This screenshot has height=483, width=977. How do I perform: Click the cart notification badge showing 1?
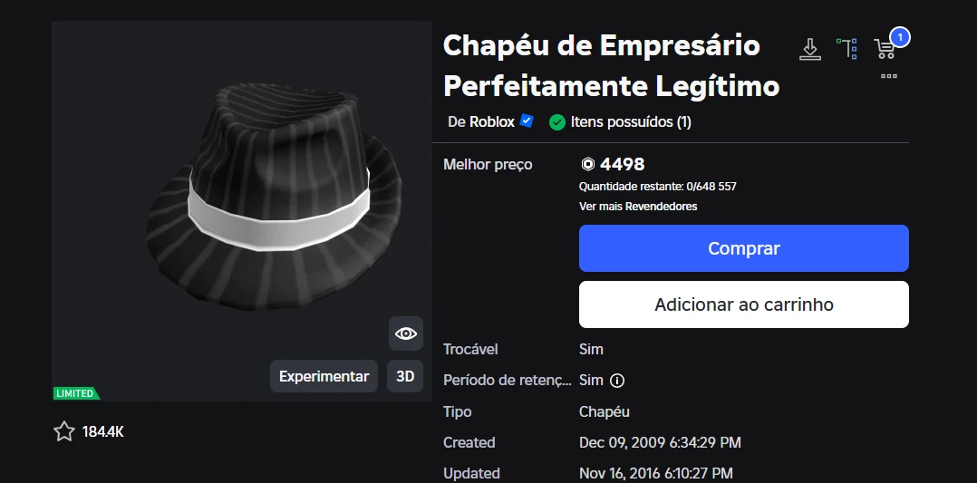tap(900, 37)
